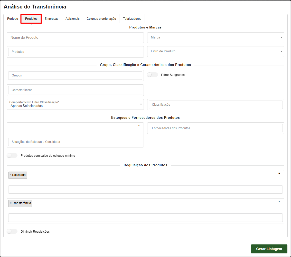Clear all tags in the Transferência box

(x=279, y=201)
